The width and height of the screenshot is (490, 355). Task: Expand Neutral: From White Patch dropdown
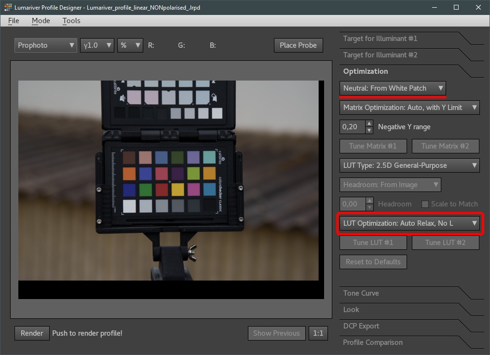[x=393, y=88]
